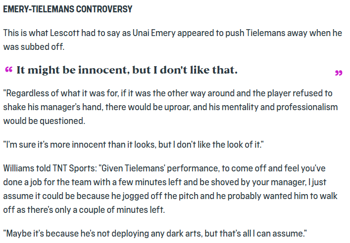Click the purple opening quotation mark icon

coord(8,70)
